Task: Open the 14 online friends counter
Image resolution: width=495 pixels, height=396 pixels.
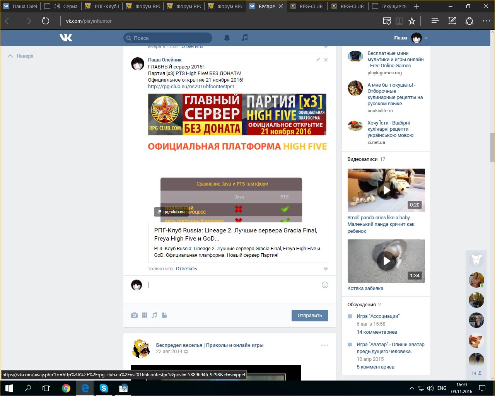Action: click(476, 373)
